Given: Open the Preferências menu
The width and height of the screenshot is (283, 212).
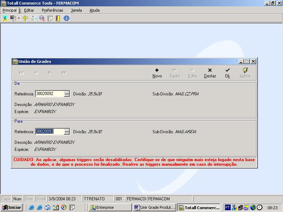Looking at the screenshot, I should [52, 10].
